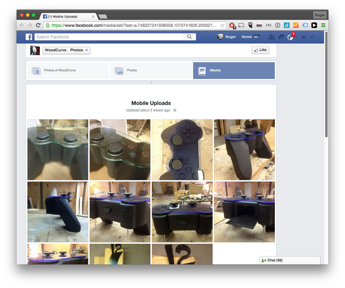Go to Home in Facebook header
This screenshot has width=345, height=288.
pos(247,37)
